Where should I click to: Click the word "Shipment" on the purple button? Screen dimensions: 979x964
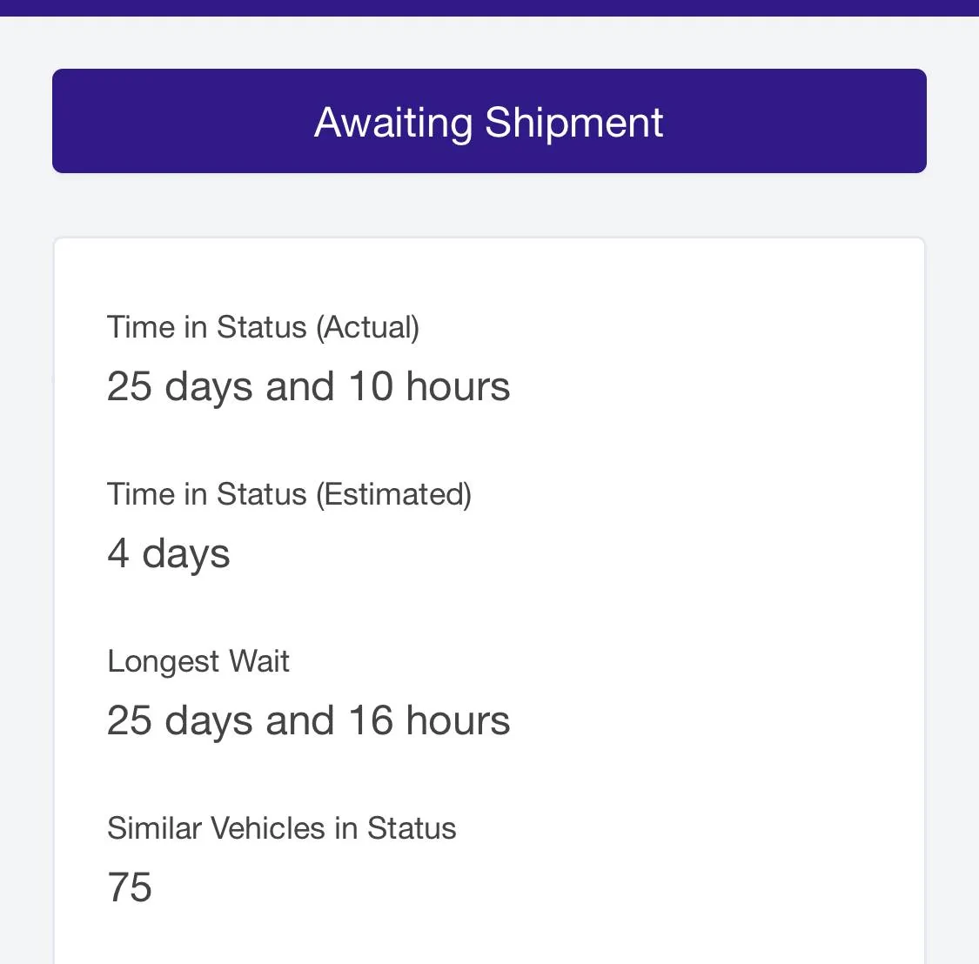[x=574, y=122]
